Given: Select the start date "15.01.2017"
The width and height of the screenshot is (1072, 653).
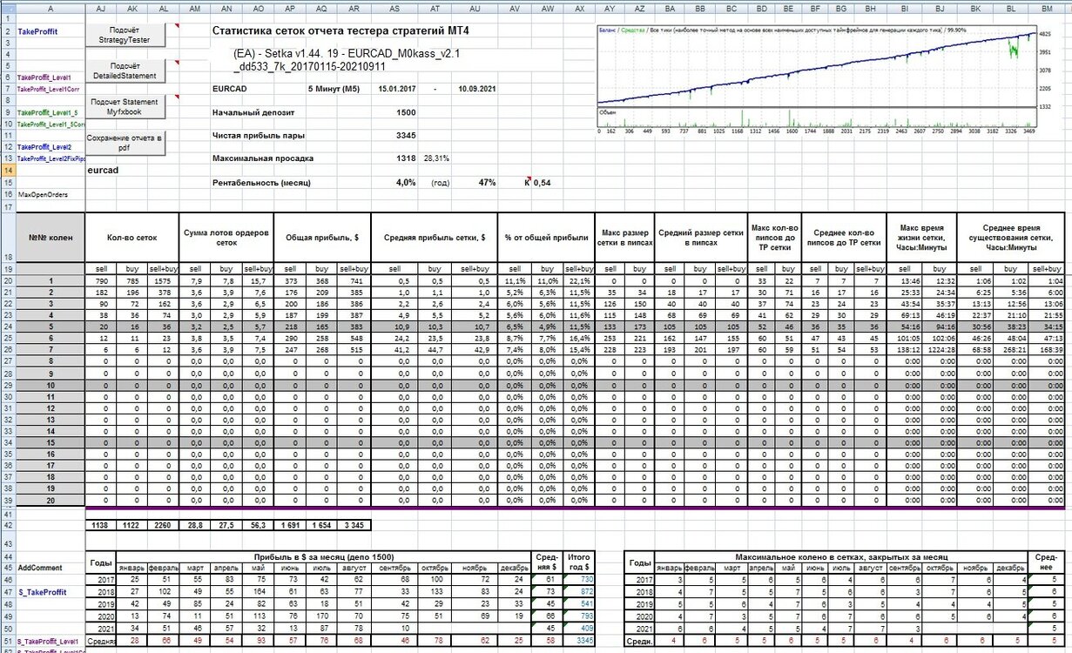Looking at the screenshot, I should [397, 89].
